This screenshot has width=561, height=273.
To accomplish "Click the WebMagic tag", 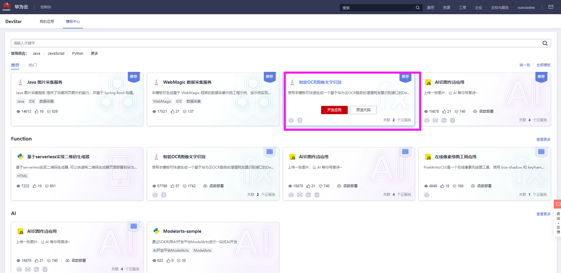I will click(x=162, y=101).
